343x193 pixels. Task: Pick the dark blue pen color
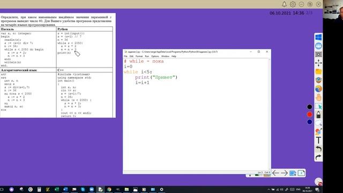pyautogui.click(x=310, y=122)
